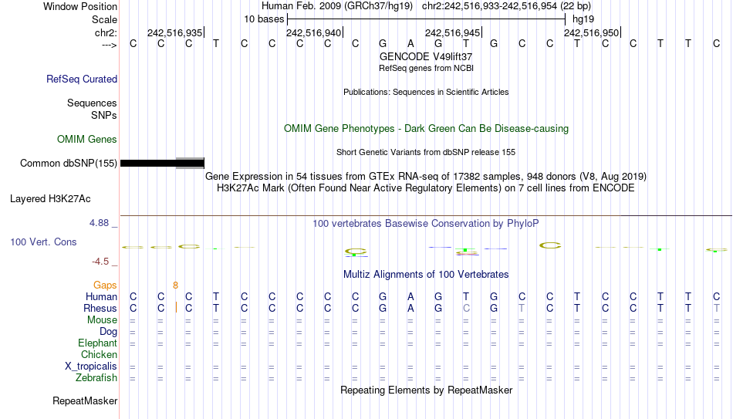
Task: Select the Zebrafish alignment row label
Action: (96, 378)
